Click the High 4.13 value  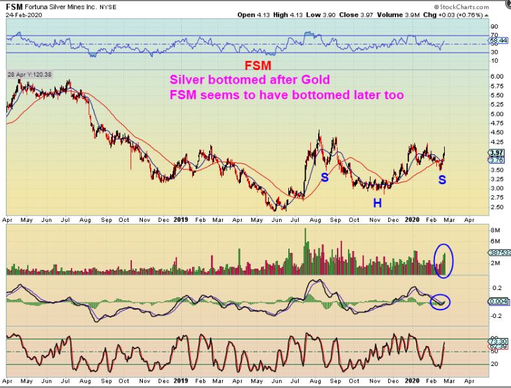coord(288,15)
